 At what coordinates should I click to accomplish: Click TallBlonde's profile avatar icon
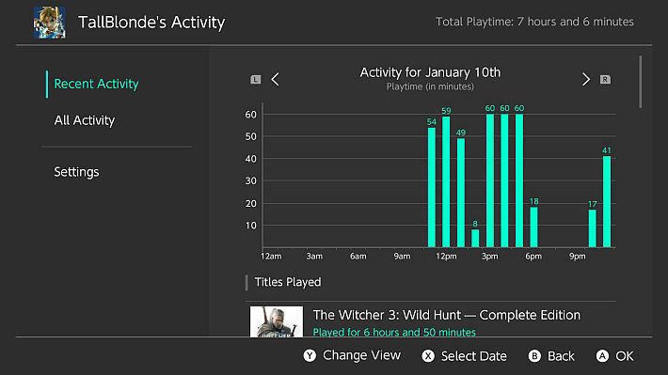tap(50, 23)
